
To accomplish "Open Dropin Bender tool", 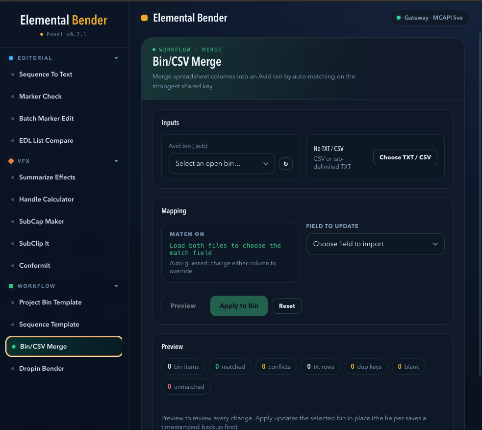I will coord(42,369).
